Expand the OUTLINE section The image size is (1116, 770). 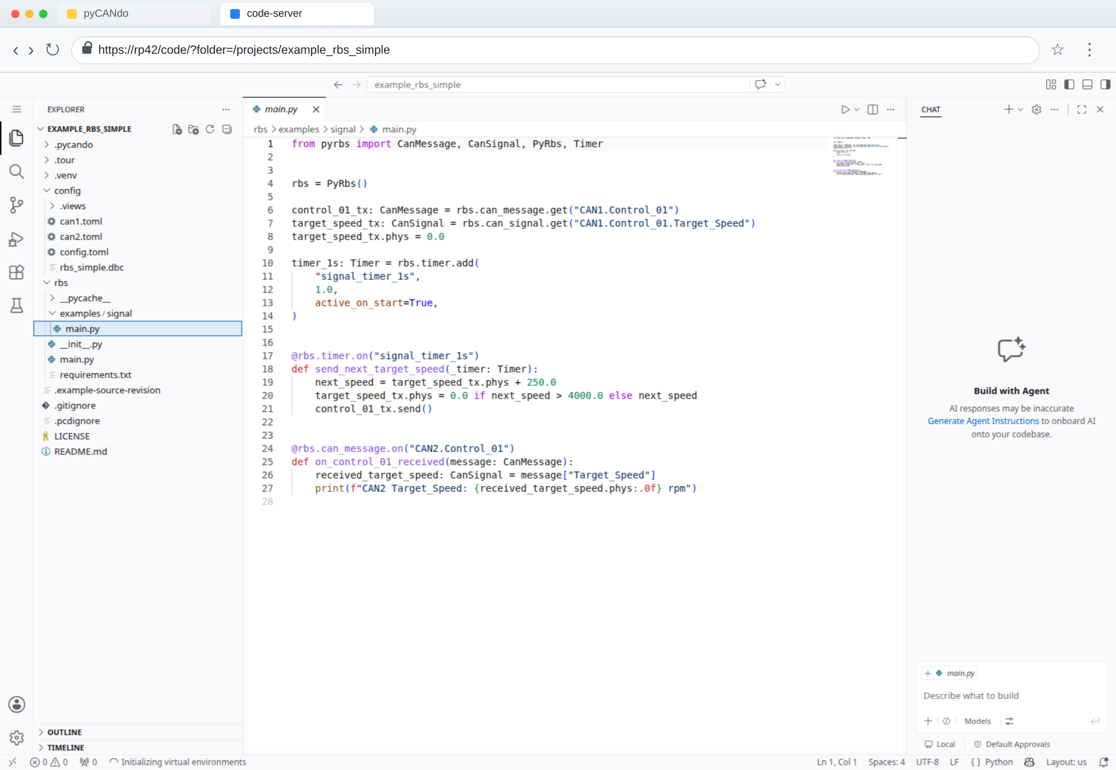[64, 732]
